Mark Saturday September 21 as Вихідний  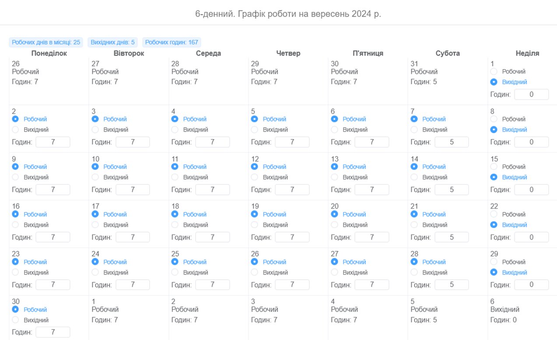[x=414, y=225]
